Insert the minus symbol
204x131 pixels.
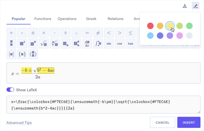point(22,33)
